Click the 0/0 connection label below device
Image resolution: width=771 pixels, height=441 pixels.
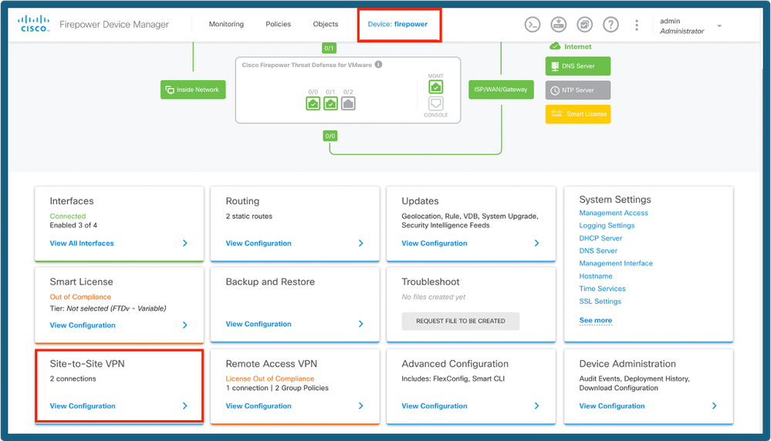330,136
